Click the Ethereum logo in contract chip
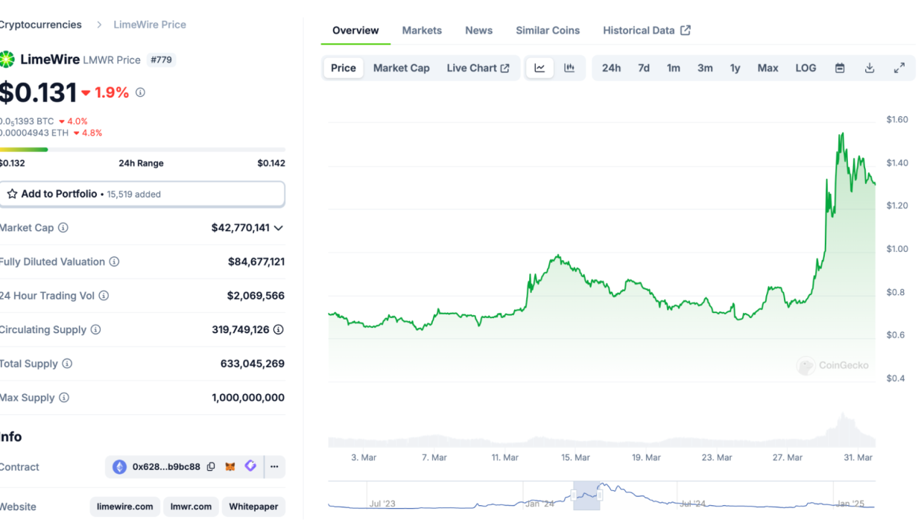 coord(120,467)
